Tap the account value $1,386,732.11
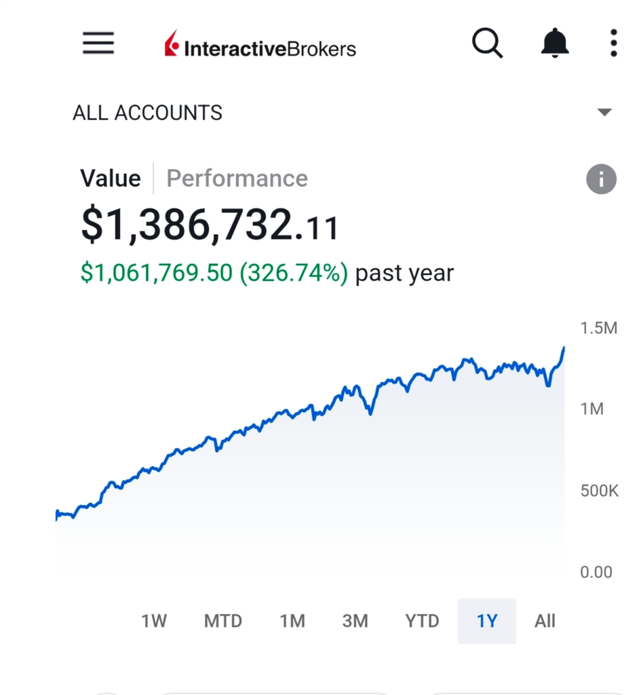Image resolution: width=641 pixels, height=695 pixels. (210, 225)
